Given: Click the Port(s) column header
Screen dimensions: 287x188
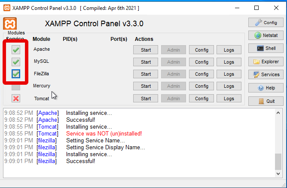Looking at the screenshot, I should [119, 39].
